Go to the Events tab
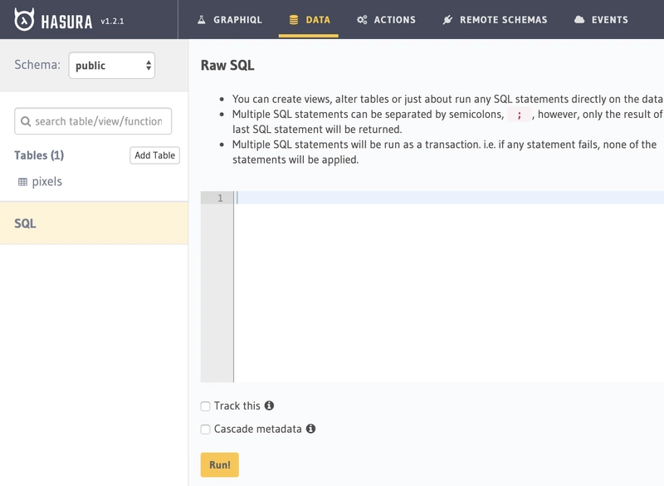Screen dimensions: 664x486 point(601,19)
